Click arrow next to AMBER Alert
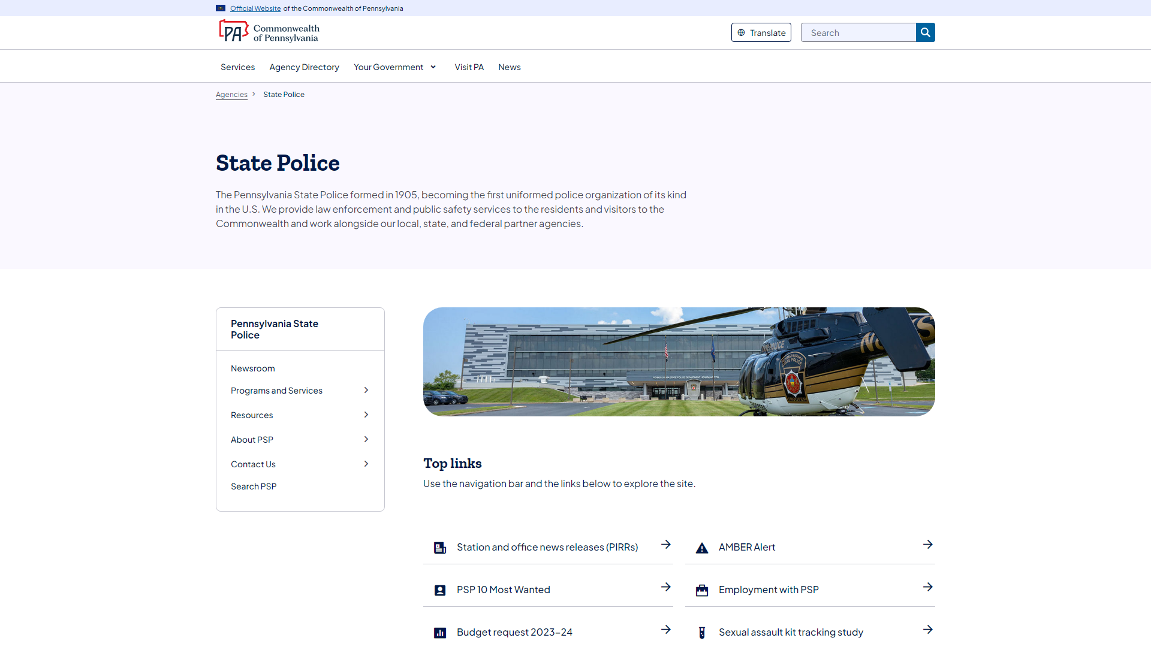This screenshot has width=1151, height=647. pos(928,545)
